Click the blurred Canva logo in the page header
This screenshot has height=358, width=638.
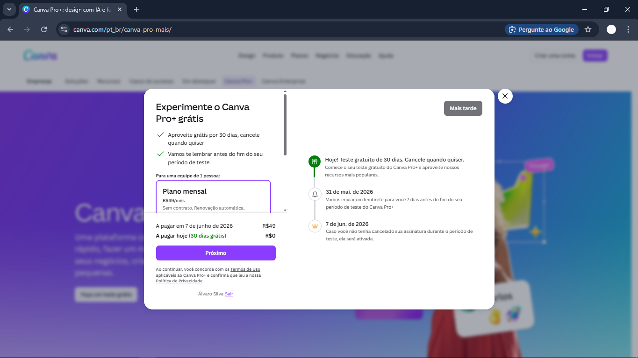[x=40, y=56]
